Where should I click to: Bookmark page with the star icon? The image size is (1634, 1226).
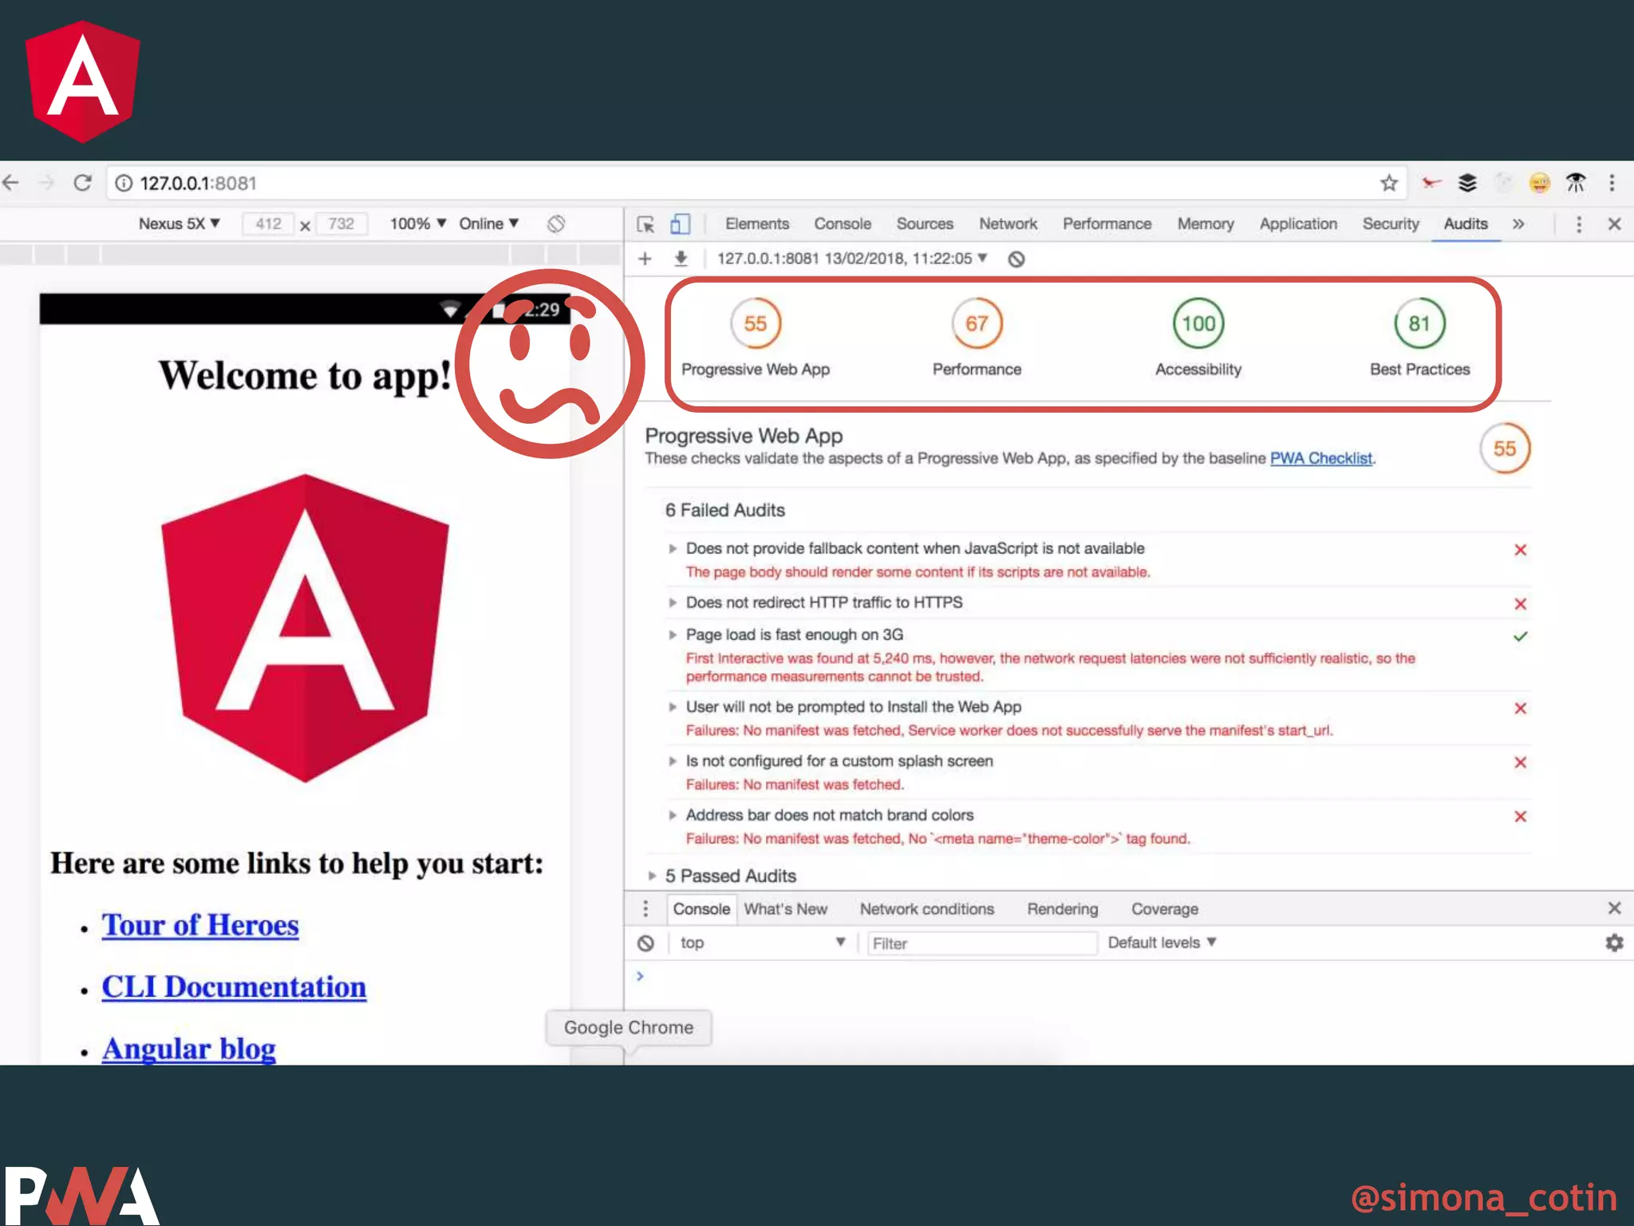coord(1389,183)
